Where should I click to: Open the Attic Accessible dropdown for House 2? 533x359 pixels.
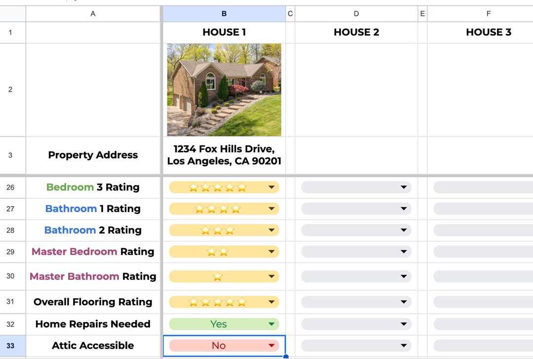404,346
